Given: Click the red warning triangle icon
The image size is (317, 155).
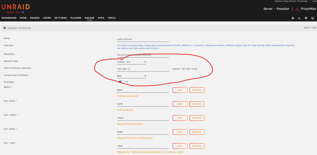Looking at the screenshot, I should pos(297,9).
